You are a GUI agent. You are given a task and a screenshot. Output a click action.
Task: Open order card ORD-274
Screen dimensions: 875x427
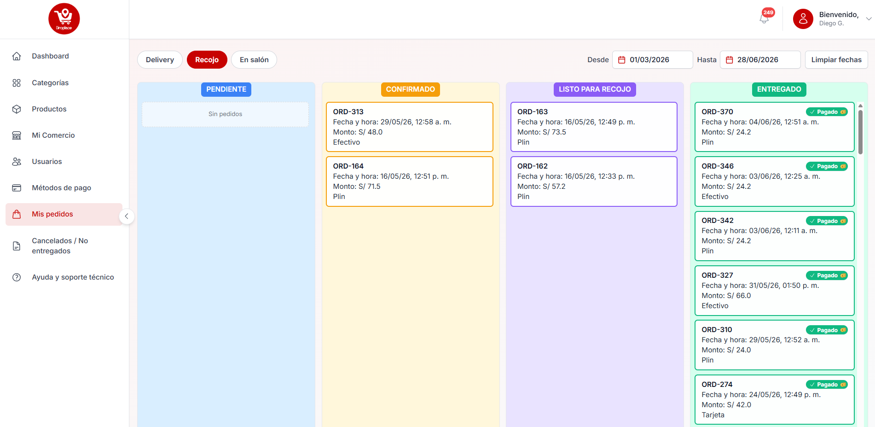[x=774, y=400]
